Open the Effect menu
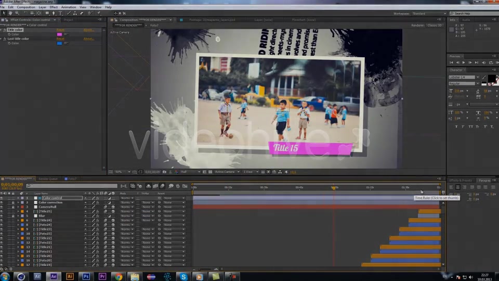The height and width of the screenshot is (281, 499). (x=54, y=7)
